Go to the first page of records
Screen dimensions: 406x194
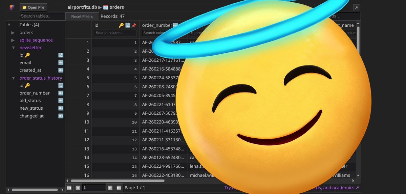pos(69,188)
